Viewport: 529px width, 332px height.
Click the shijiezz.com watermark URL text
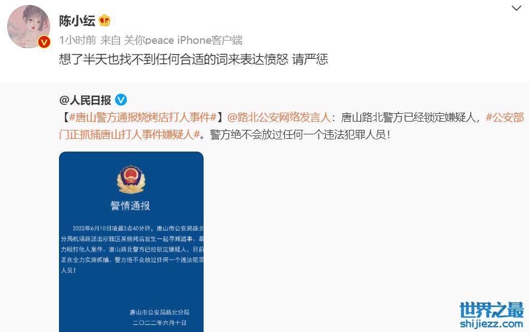tap(492, 324)
